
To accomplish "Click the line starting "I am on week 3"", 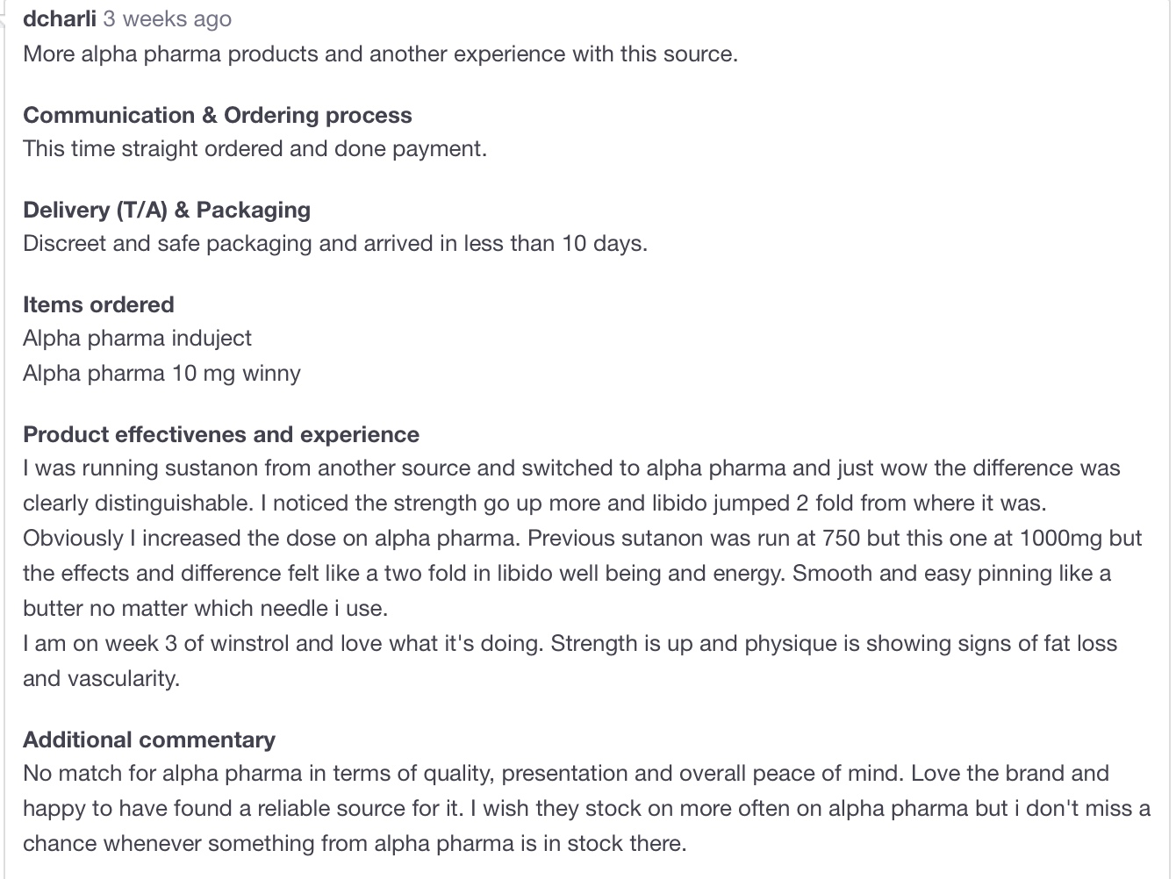I will point(570,643).
